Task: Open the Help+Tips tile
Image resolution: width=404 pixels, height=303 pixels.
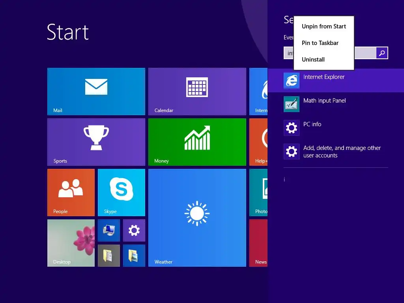Action: (x=258, y=142)
